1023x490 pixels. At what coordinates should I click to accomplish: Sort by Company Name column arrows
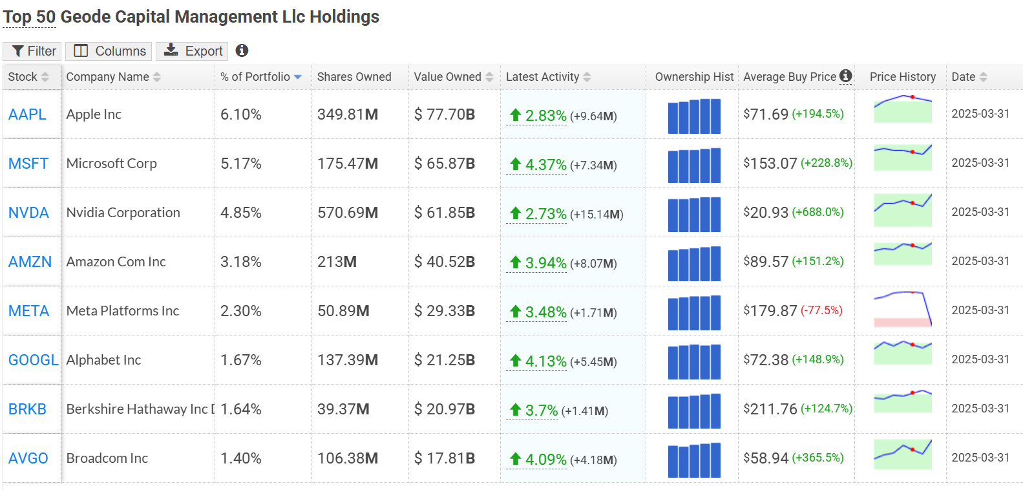[x=156, y=77]
